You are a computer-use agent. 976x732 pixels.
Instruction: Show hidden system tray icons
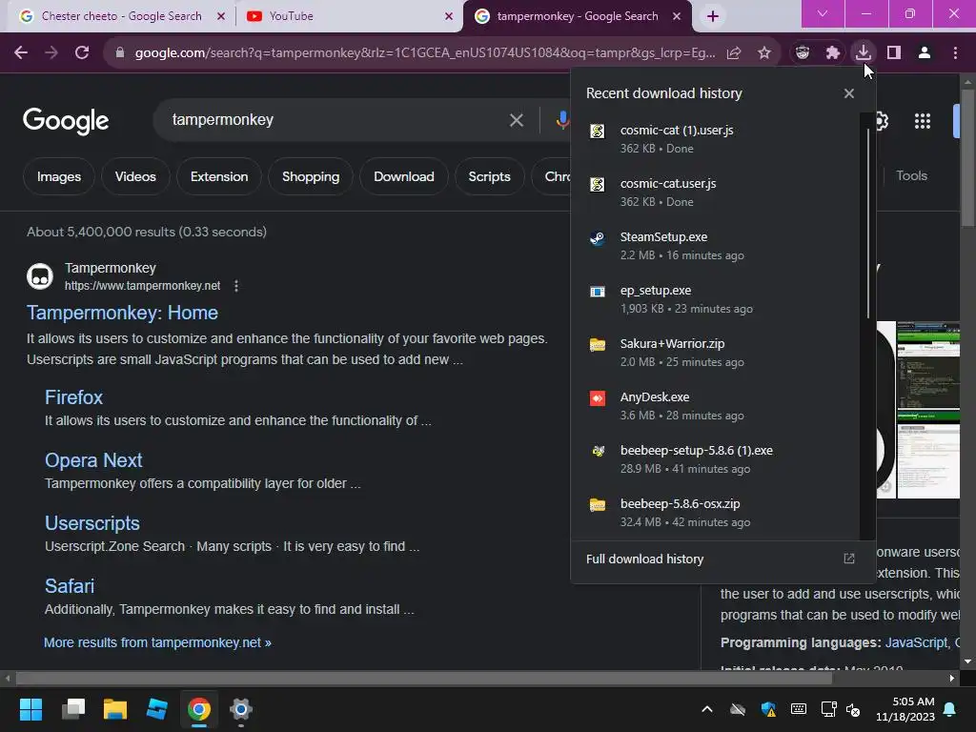click(707, 709)
